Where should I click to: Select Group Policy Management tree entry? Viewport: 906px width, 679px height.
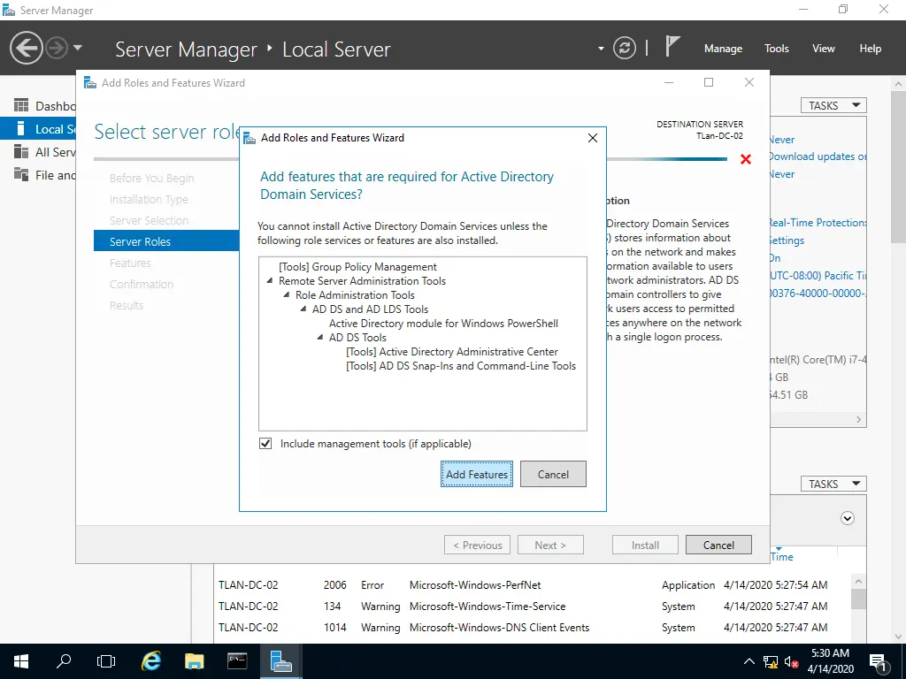click(357, 267)
